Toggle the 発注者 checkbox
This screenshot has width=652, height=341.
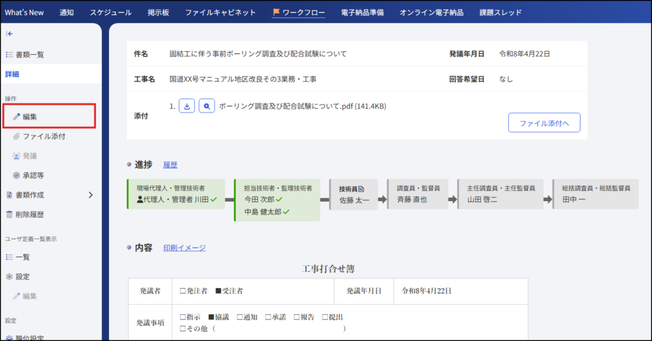[x=183, y=291]
